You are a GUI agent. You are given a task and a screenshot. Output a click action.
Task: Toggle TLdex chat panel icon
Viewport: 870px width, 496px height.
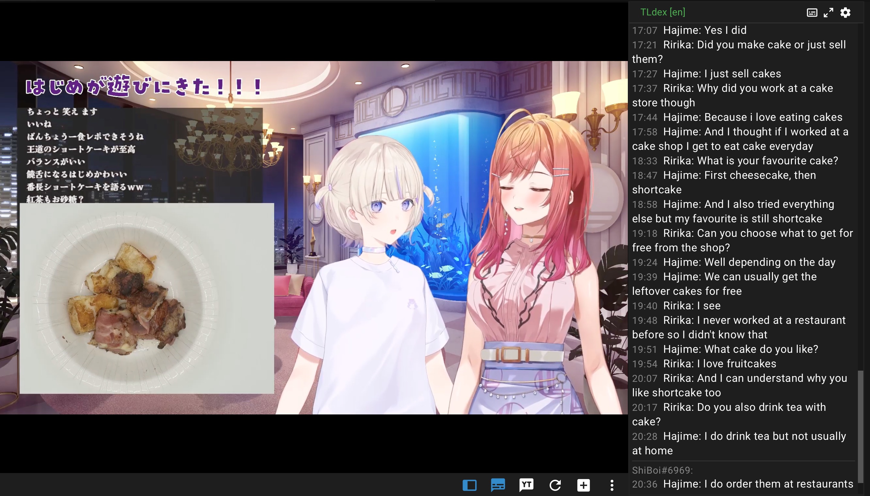pos(498,485)
